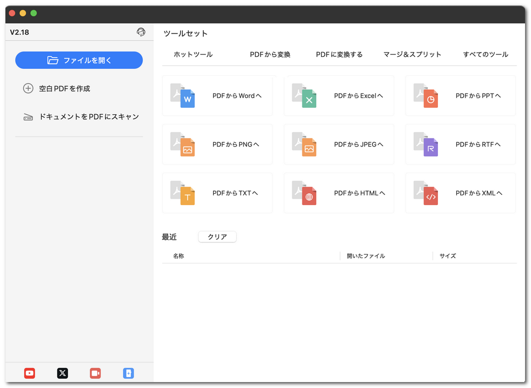
Task: Select the PDF to Excel tool
Action: 338,95
